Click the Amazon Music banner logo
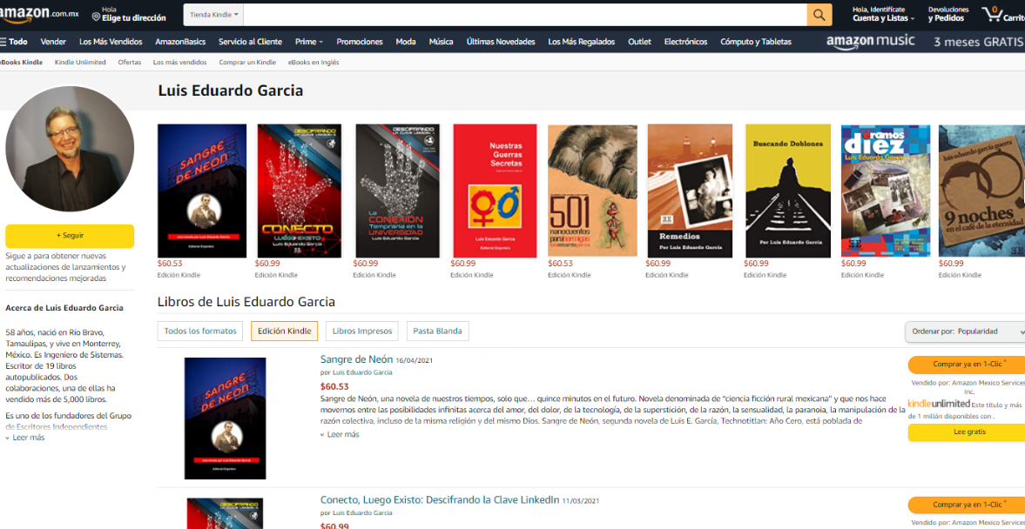Viewport: 1025px width, 529px height. click(870, 42)
